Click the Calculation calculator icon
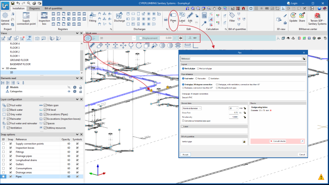The image size is (329, 185). (x=204, y=15)
